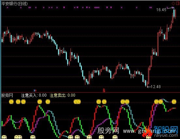Click the chart title 平安银行(日线)
This screenshot has width=180, height=139.
click(x=15, y=4)
